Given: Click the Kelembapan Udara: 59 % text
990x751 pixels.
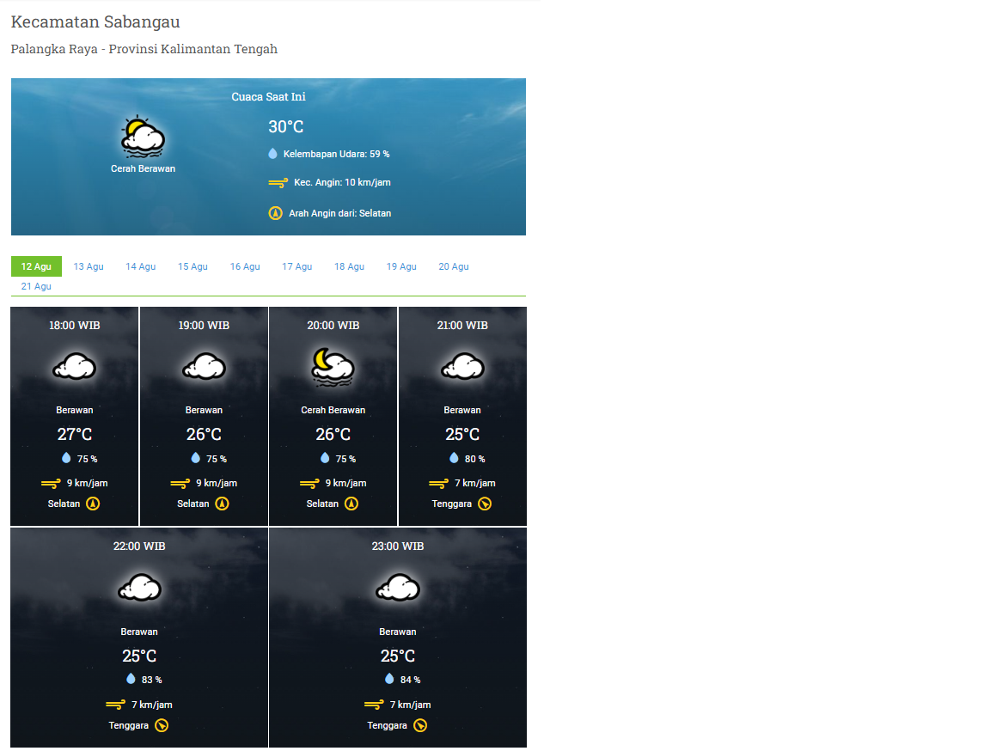Looking at the screenshot, I should (x=337, y=154).
